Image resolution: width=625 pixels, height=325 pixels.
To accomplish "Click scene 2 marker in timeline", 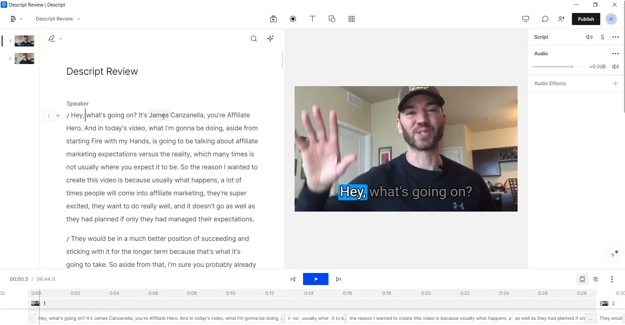I will [x=607, y=304].
